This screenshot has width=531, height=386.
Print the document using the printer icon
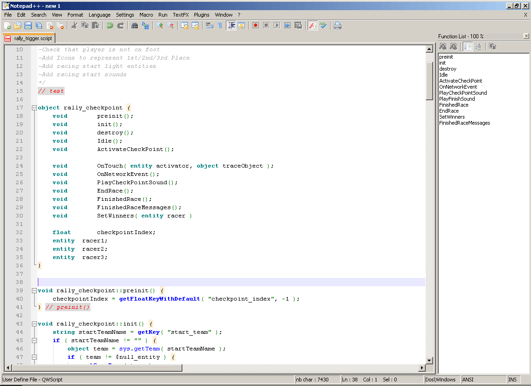[x=337, y=26]
